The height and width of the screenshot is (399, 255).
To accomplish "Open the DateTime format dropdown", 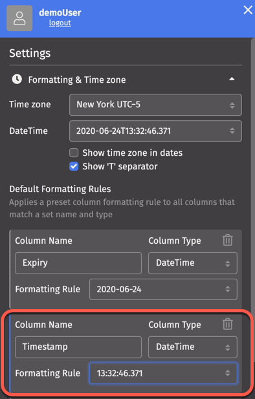I will click(x=155, y=131).
